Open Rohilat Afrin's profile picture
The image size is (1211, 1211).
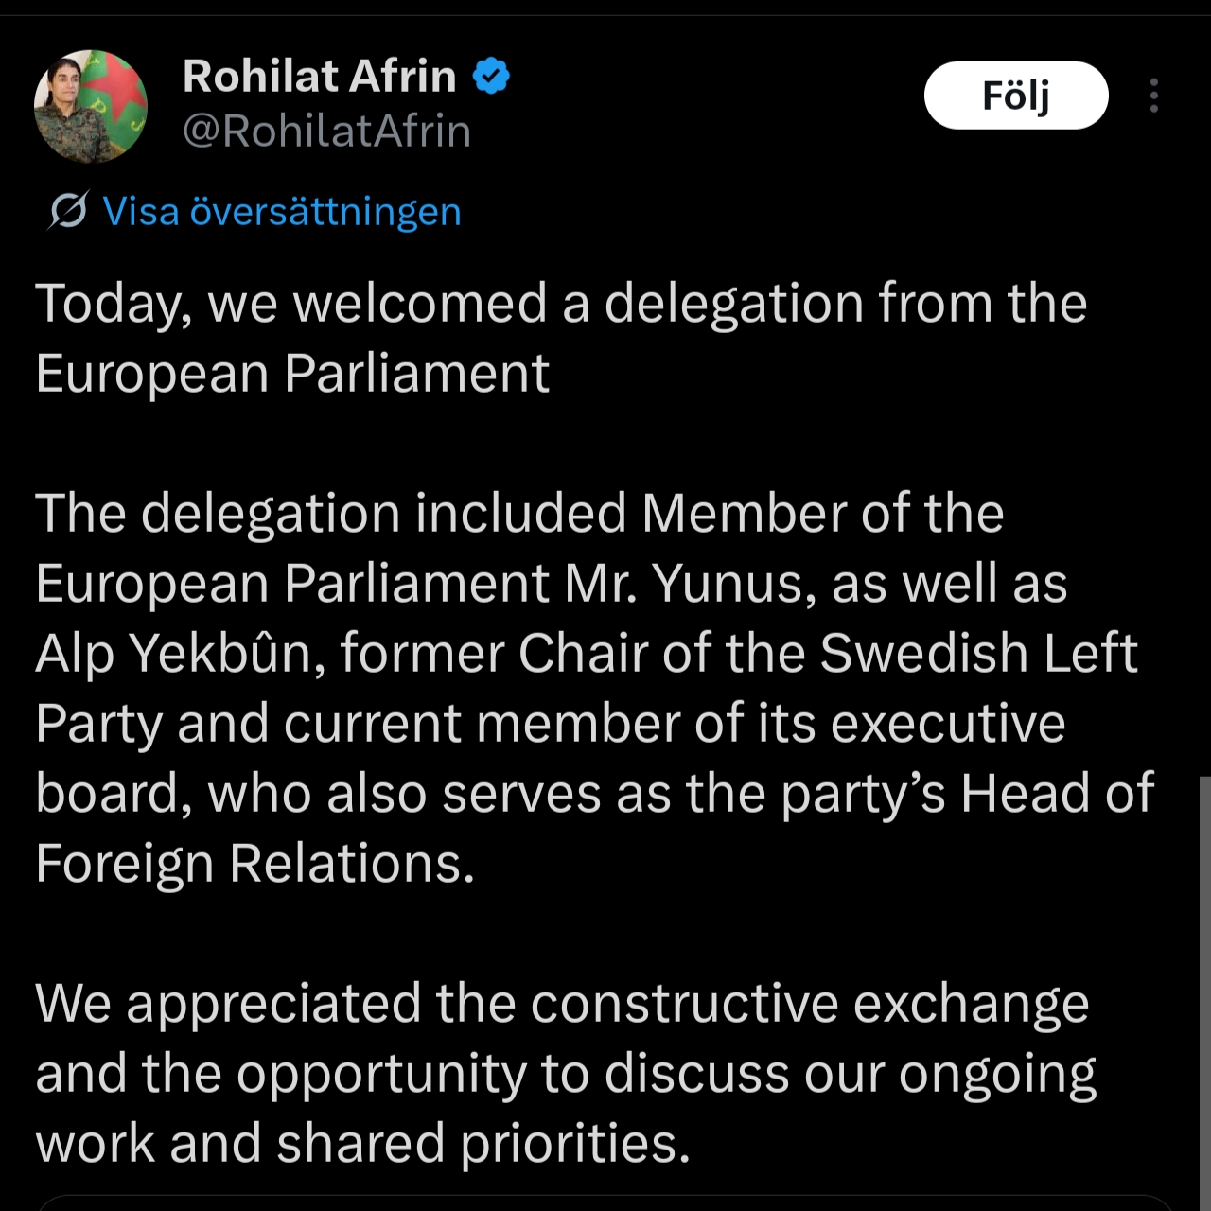click(91, 106)
